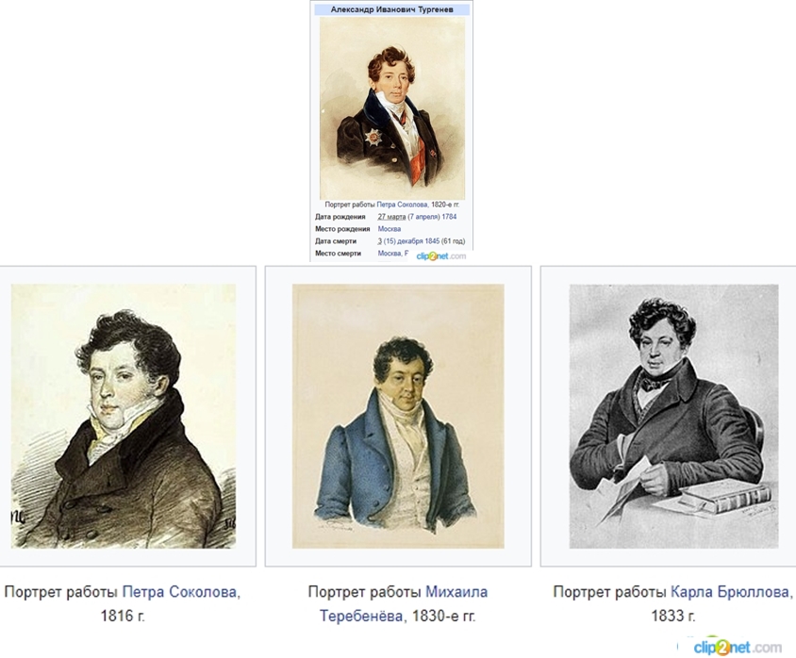Screen dimensions: 796x658
Task: Click the 27 марта birth date link
Action: [x=391, y=217]
